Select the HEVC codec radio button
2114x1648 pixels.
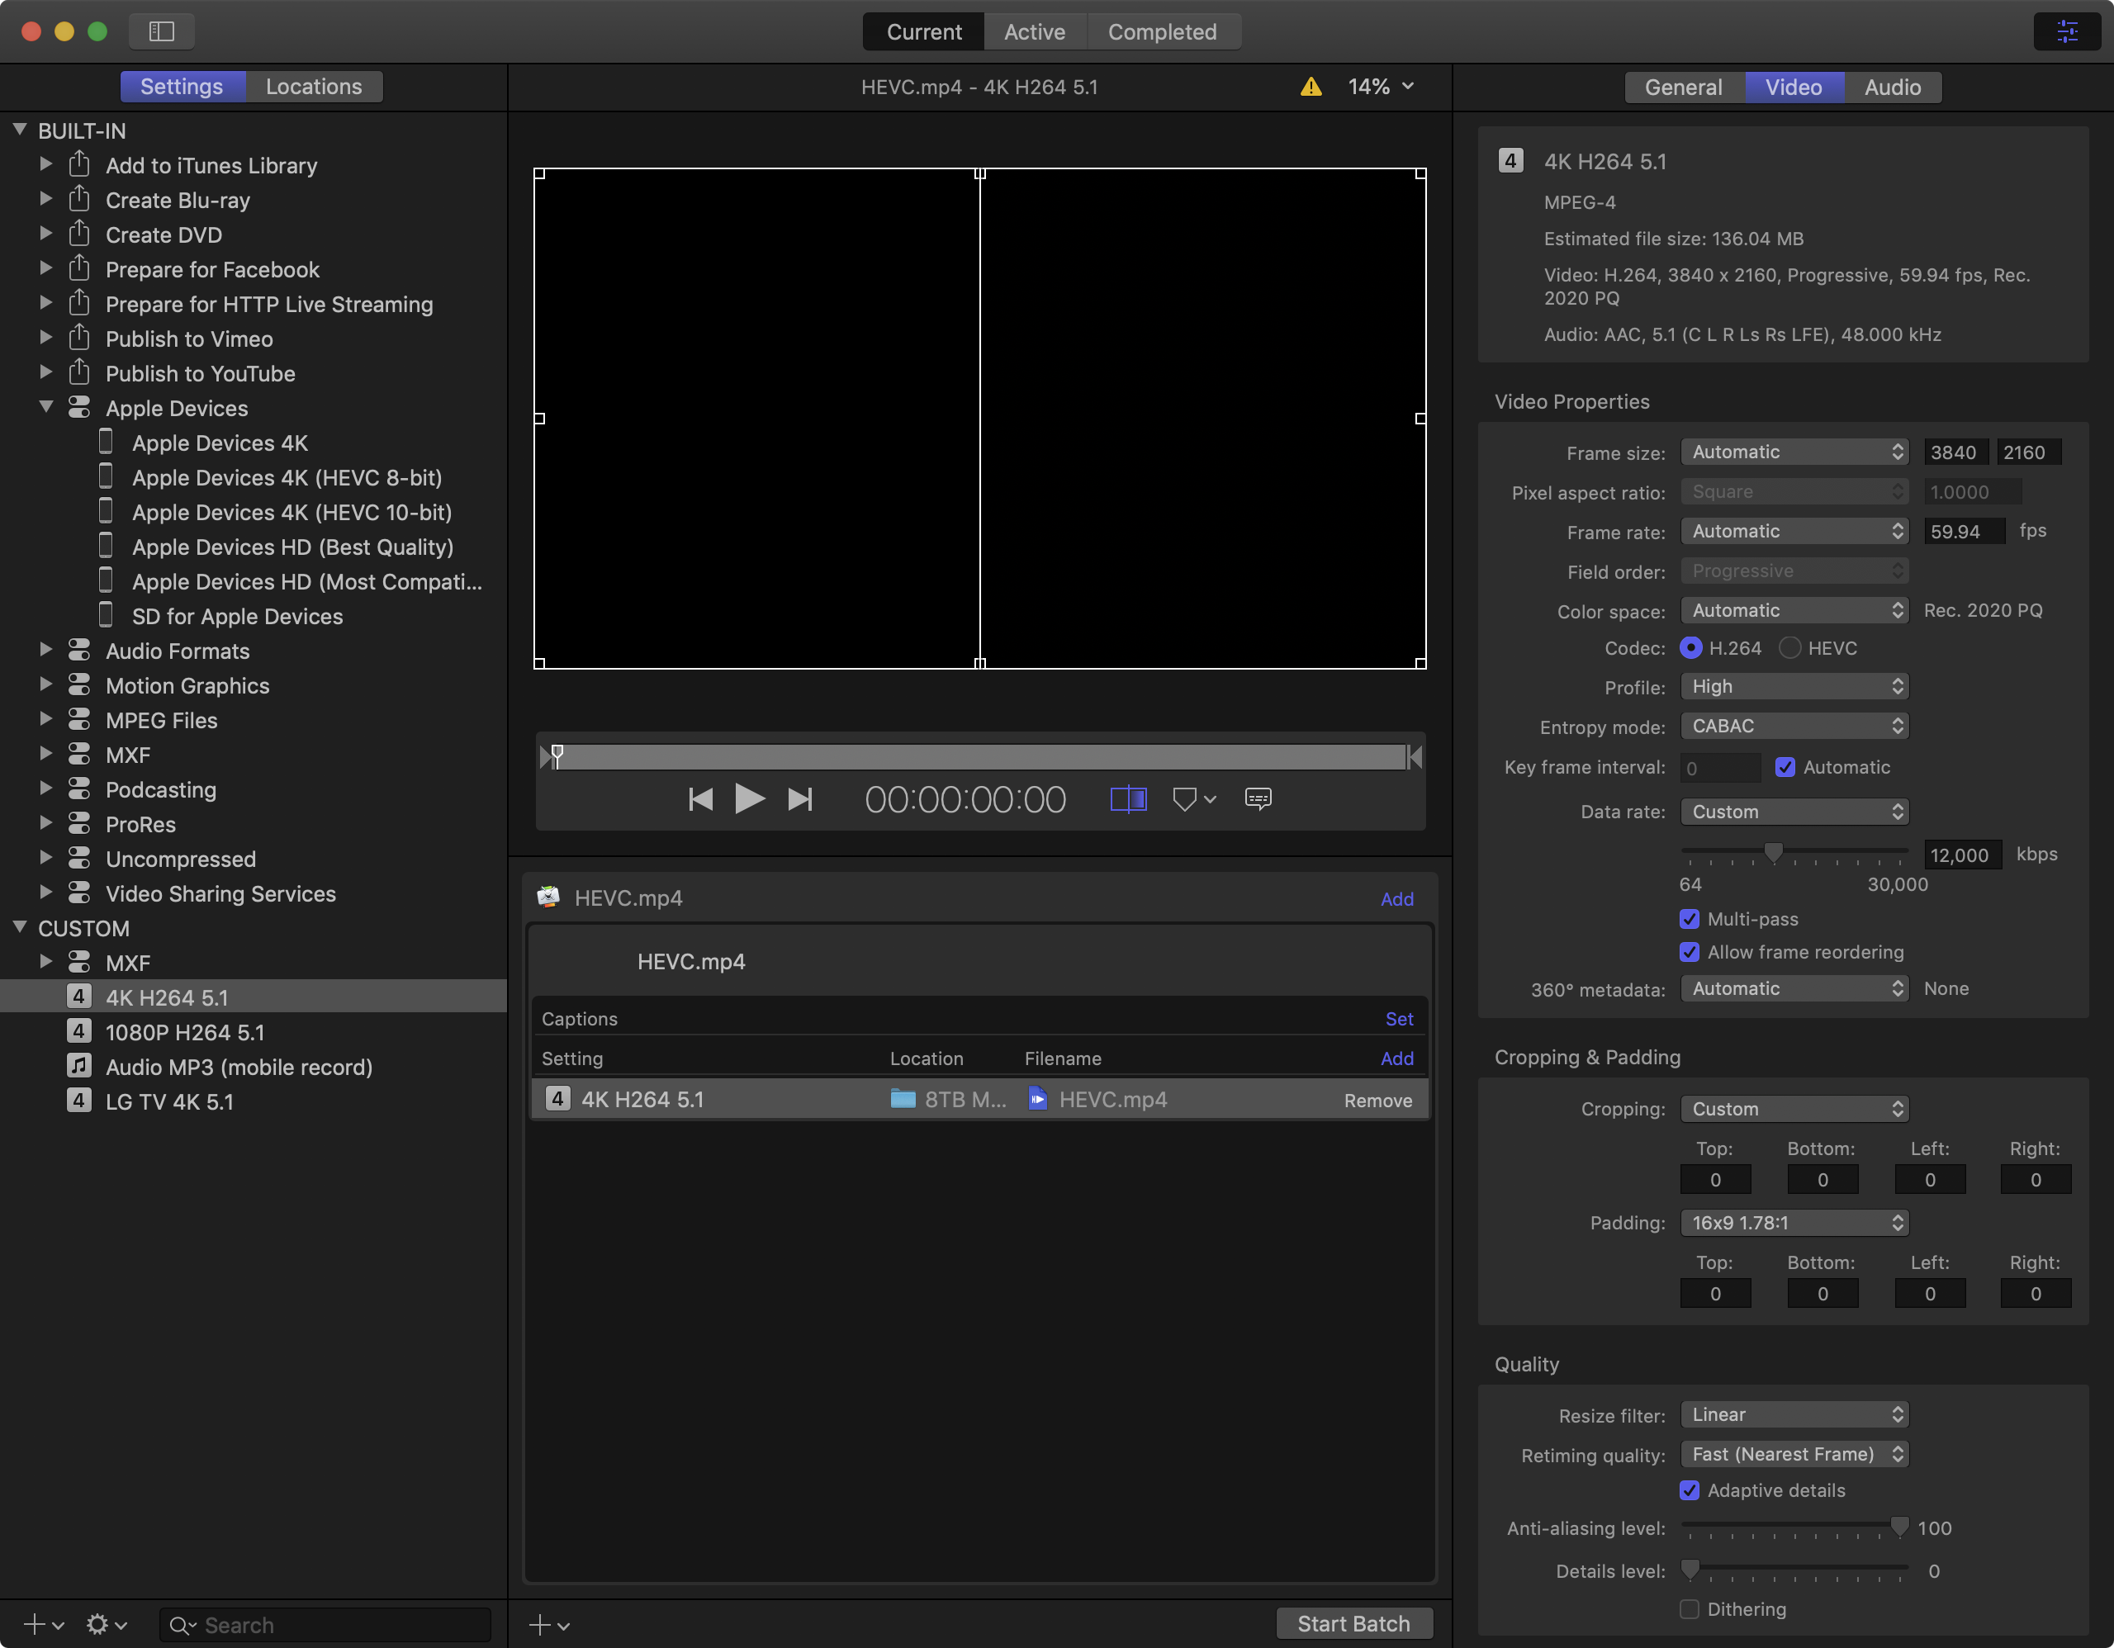pos(1789,648)
